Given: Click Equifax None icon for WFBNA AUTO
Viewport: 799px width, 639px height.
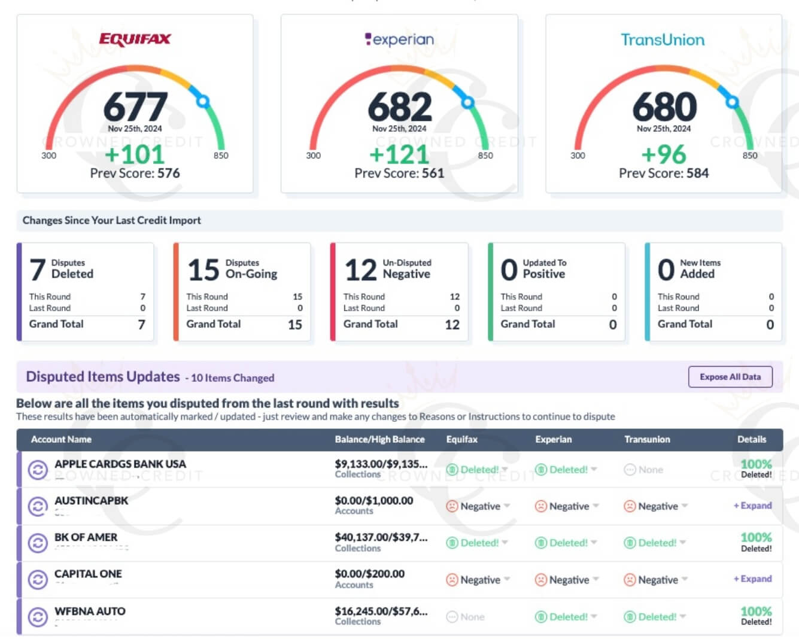Looking at the screenshot, I should (452, 617).
